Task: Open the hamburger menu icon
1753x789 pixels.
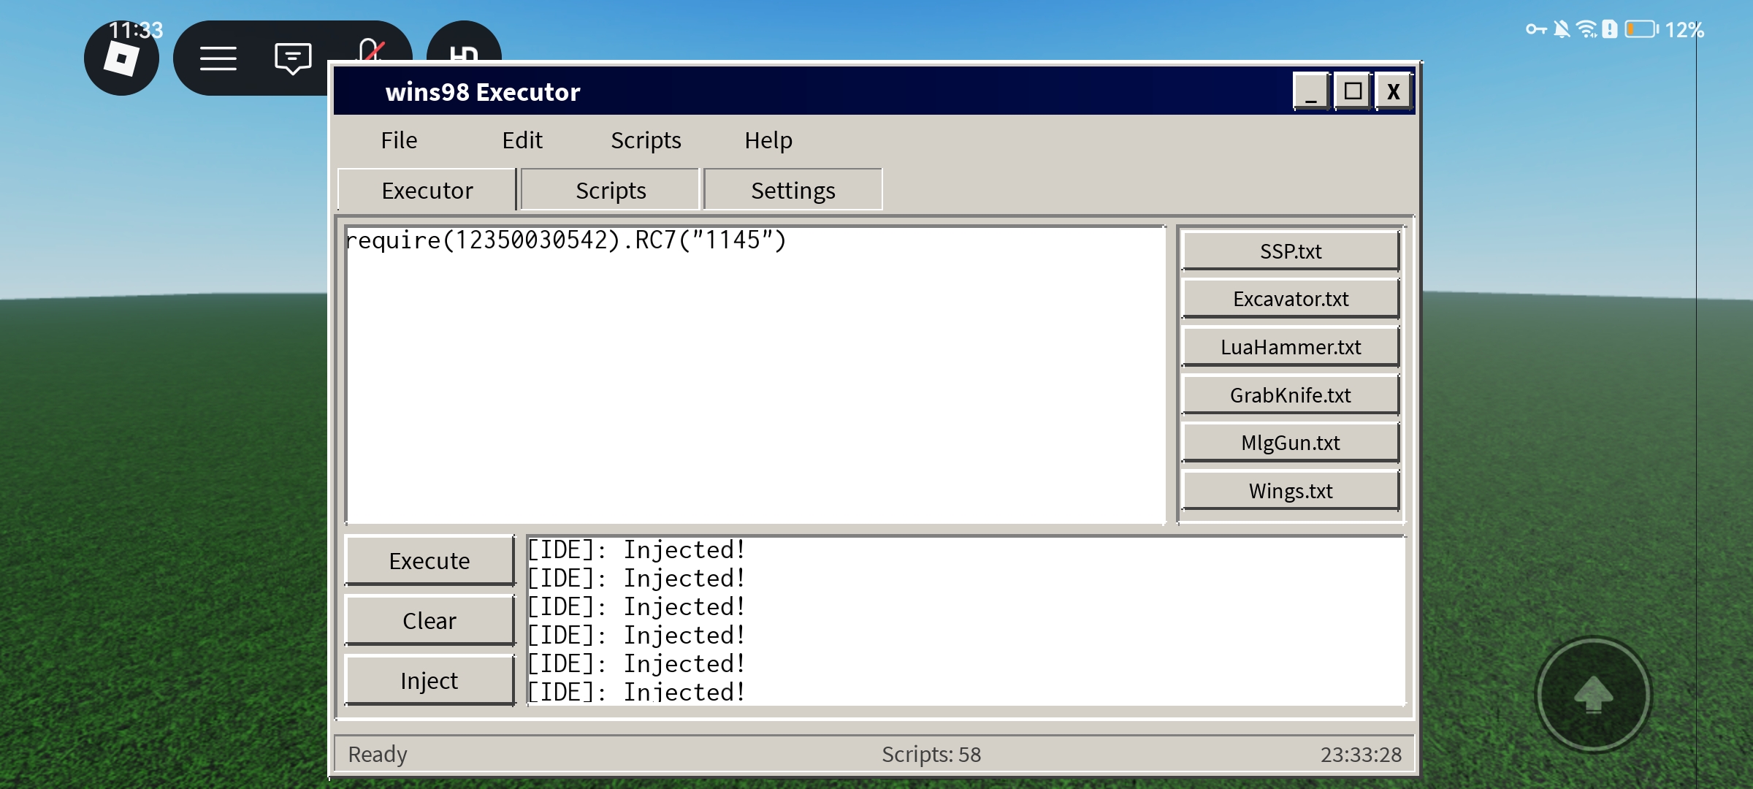Action: point(218,58)
